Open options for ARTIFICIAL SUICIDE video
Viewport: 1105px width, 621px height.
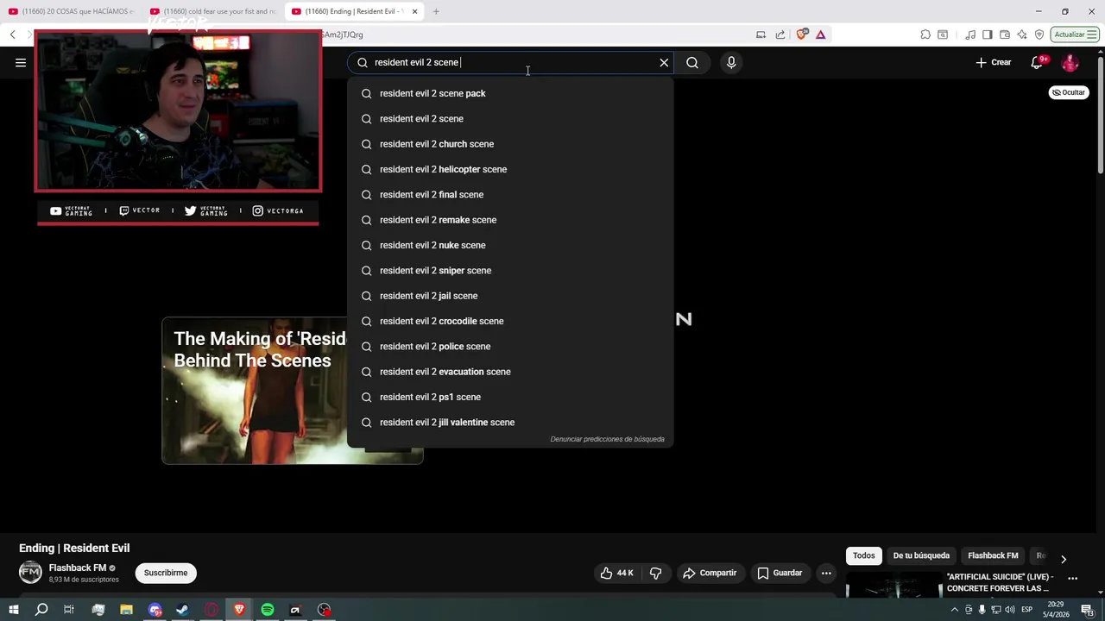point(1073,579)
